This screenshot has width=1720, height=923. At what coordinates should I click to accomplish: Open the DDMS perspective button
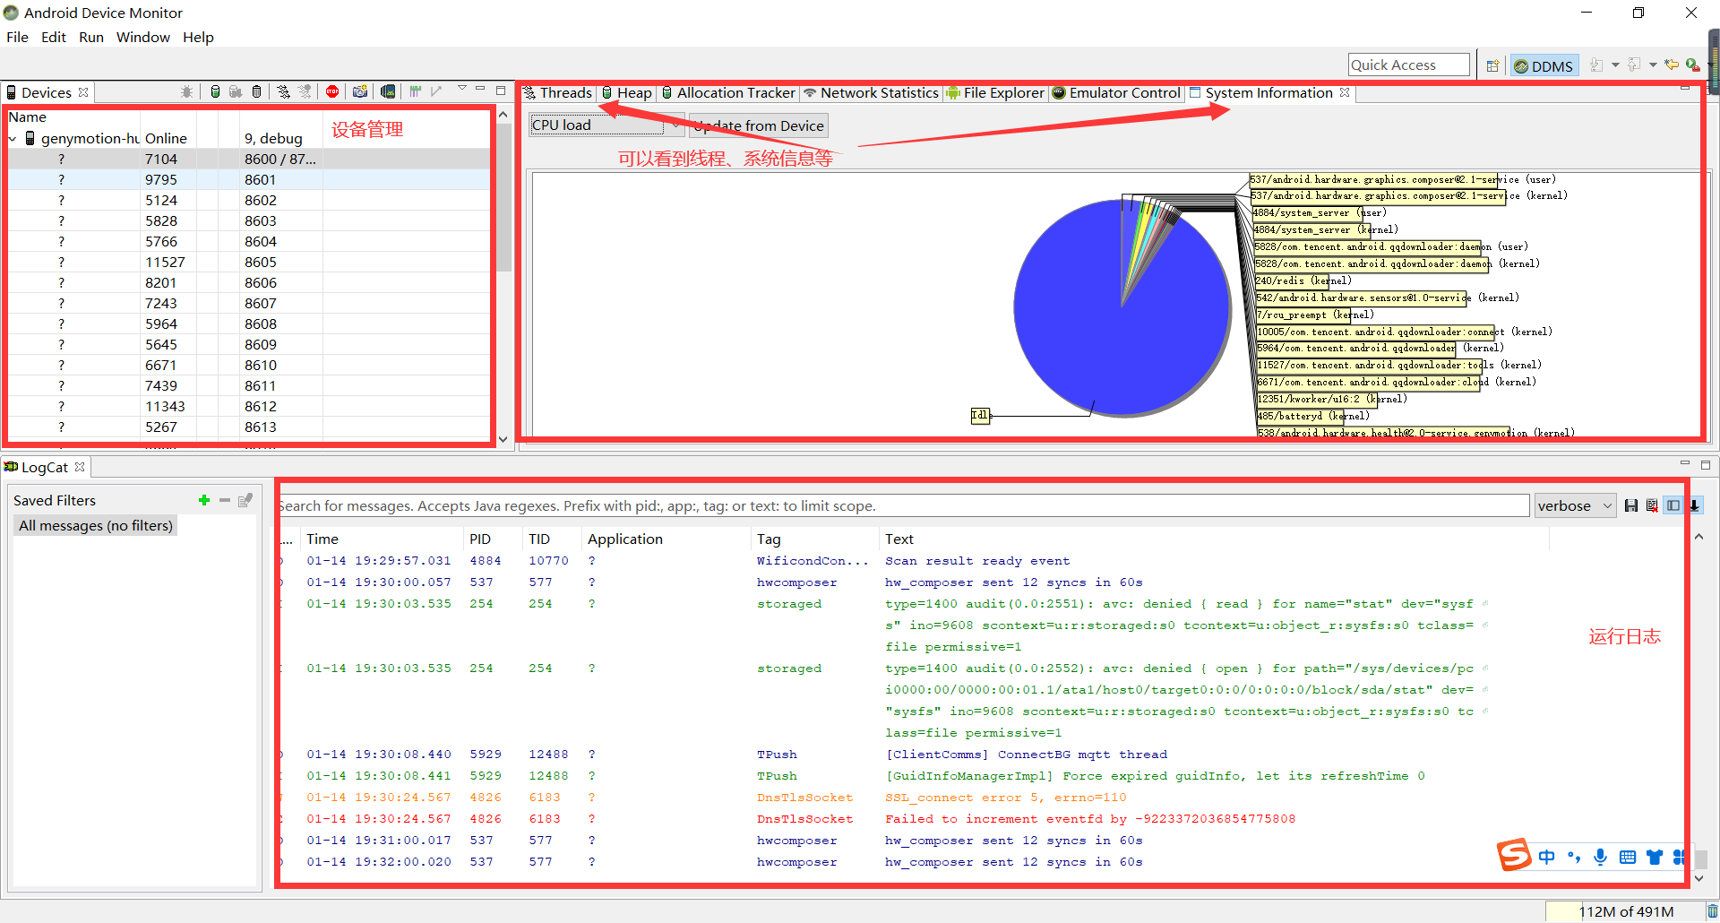click(1543, 65)
